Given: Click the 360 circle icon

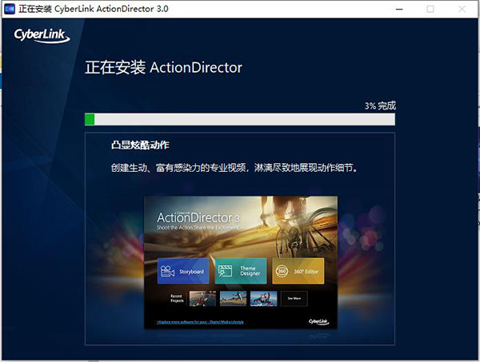Looking at the screenshot, I should tap(282, 271).
